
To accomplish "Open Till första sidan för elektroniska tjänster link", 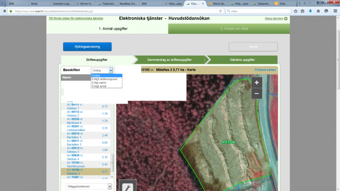I will pyautogui.click(x=76, y=18).
